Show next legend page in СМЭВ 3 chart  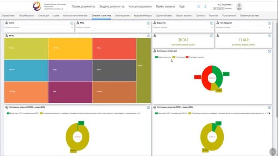click(270, 113)
